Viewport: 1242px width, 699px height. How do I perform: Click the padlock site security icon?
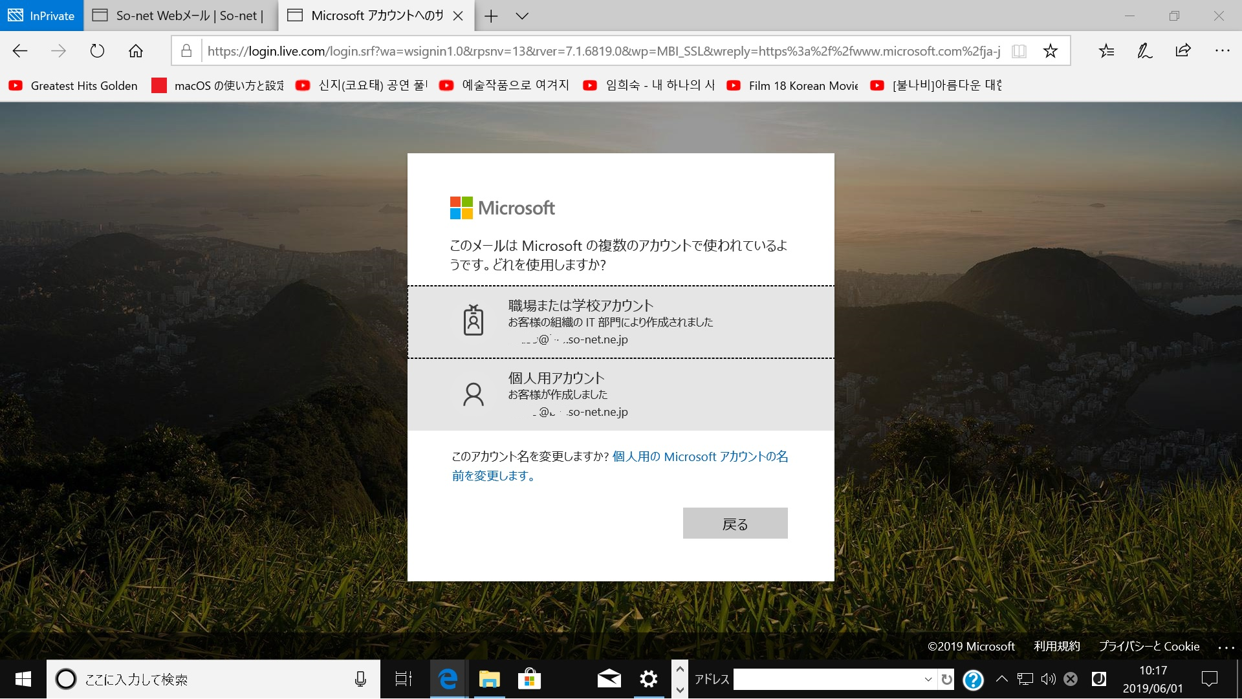click(x=186, y=51)
